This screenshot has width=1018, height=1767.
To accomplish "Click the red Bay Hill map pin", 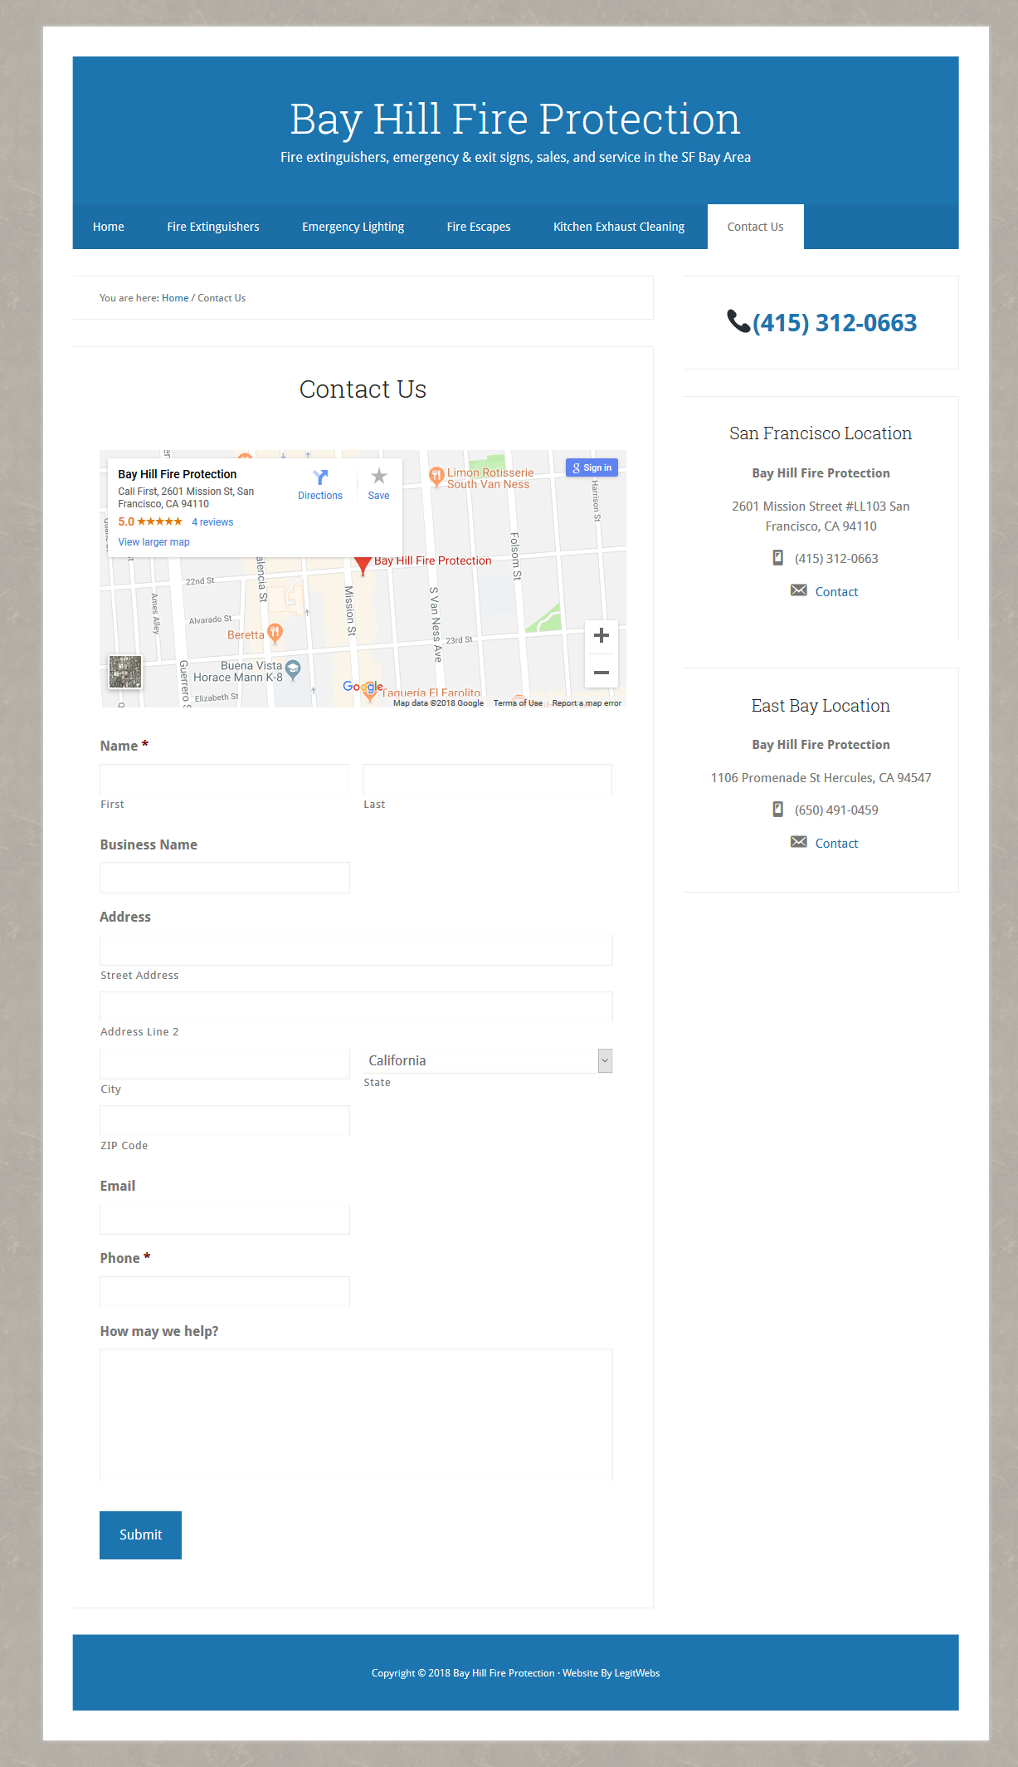I will (x=363, y=565).
